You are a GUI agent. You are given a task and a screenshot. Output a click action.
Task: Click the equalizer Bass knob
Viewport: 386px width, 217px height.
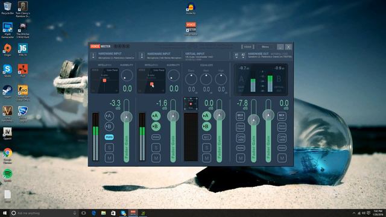point(191,79)
